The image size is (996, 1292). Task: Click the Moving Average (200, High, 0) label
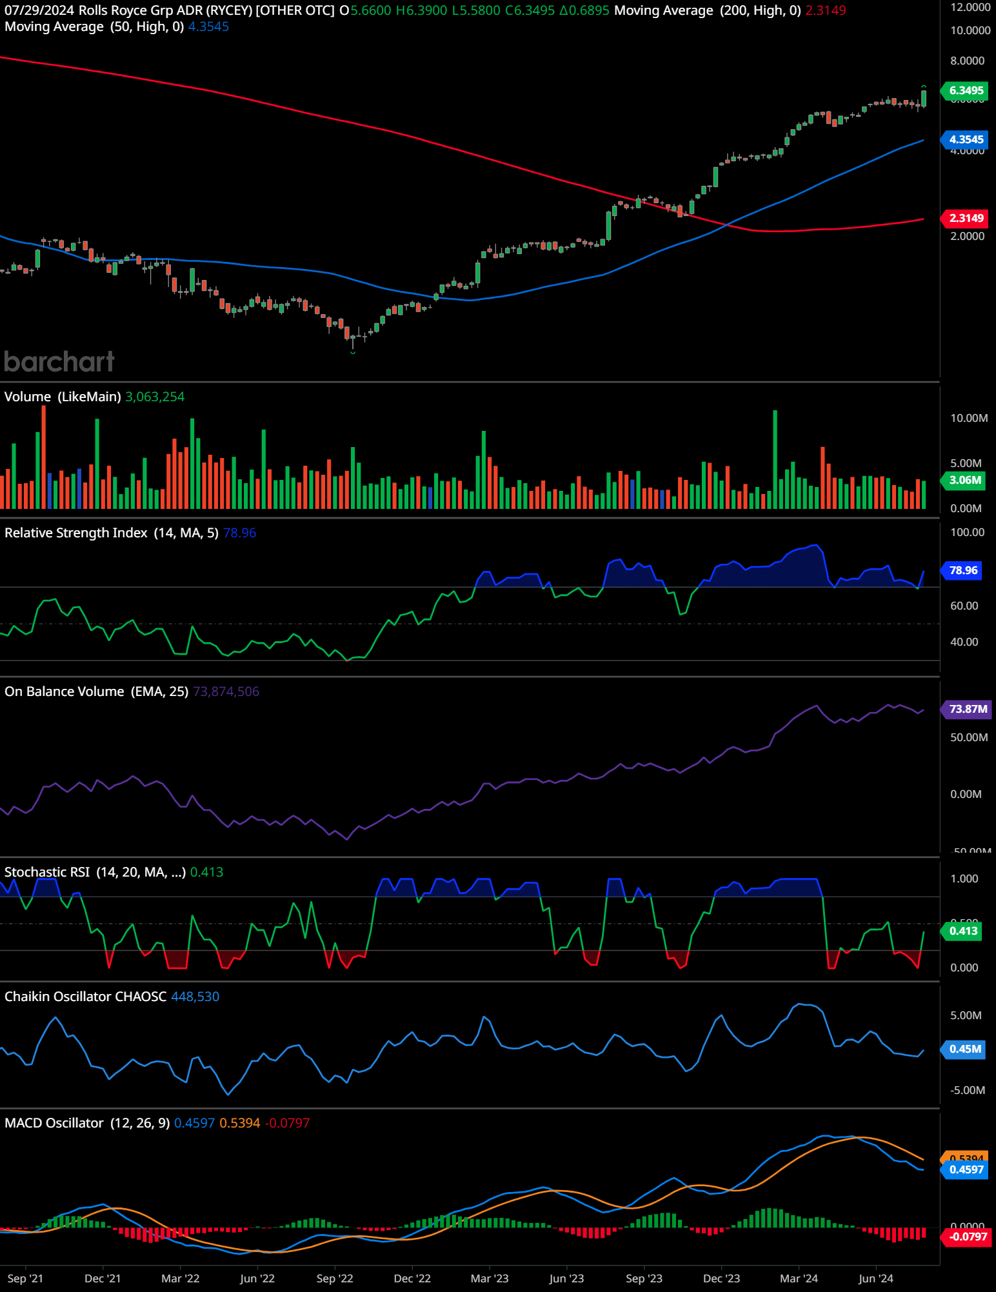(x=707, y=10)
